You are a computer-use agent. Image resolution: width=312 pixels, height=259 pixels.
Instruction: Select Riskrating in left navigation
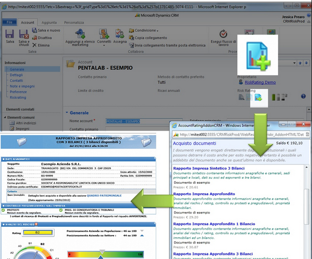coord(18,98)
